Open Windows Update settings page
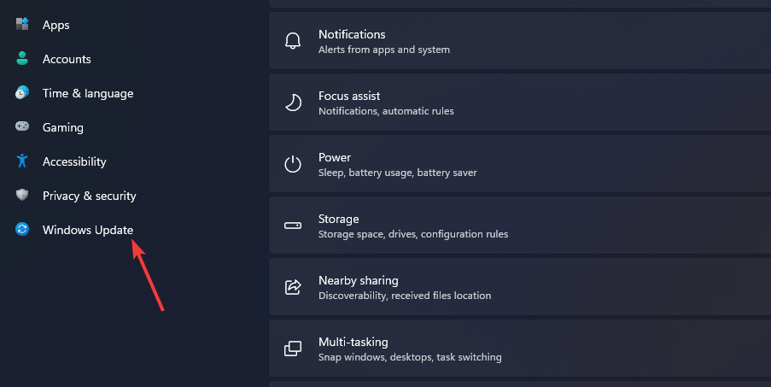 [x=88, y=230]
